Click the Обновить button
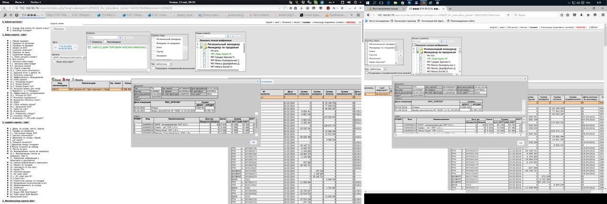The image size is (607, 204). pyautogui.click(x=58, y=29)
